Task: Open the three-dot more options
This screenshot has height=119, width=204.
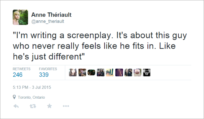Action: 66,106
